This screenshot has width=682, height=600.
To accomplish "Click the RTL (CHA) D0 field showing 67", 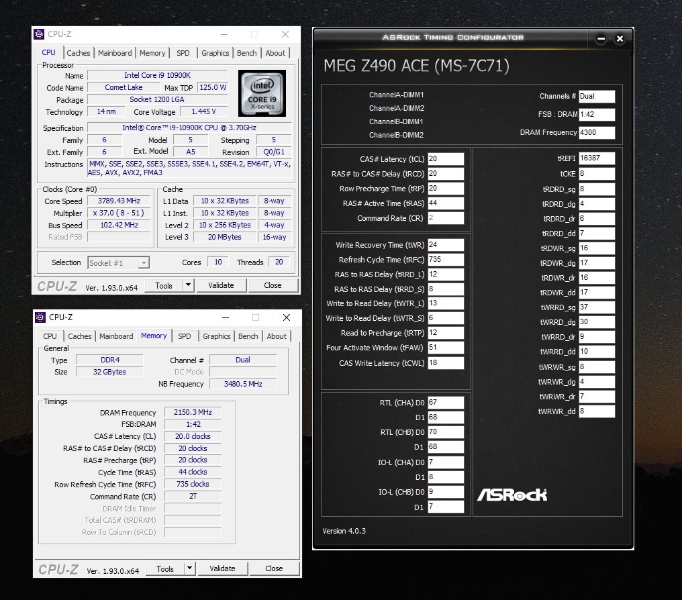I will (x=446, y=402).
